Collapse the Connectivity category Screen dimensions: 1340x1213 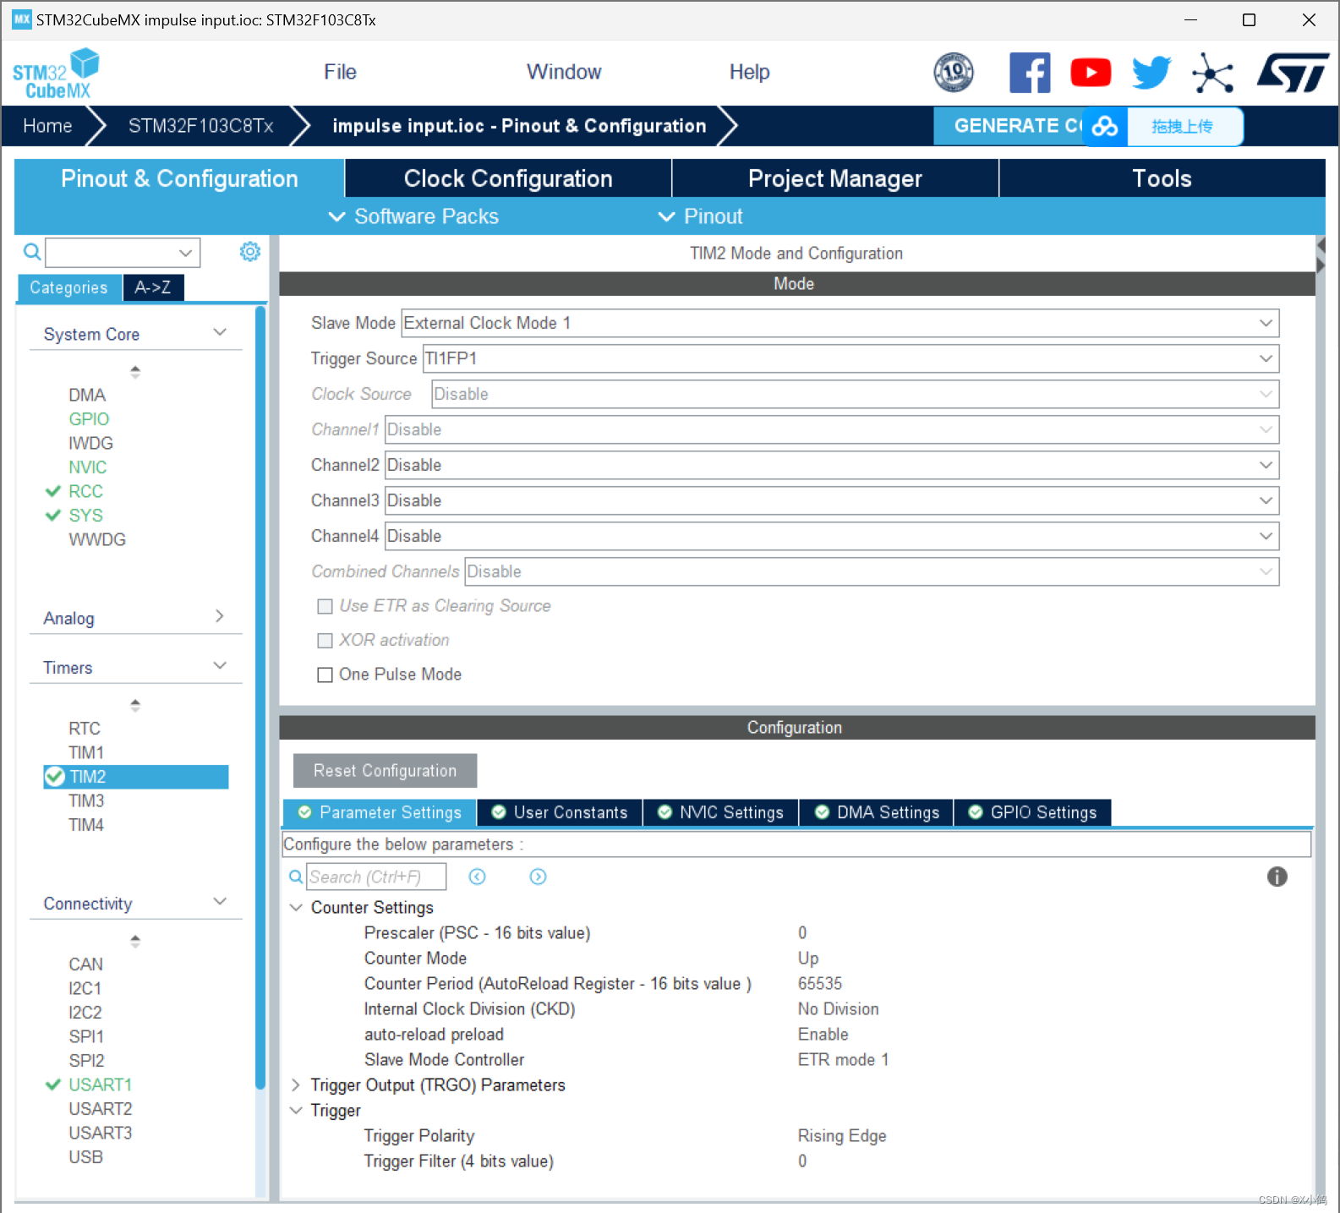point(220,902)
